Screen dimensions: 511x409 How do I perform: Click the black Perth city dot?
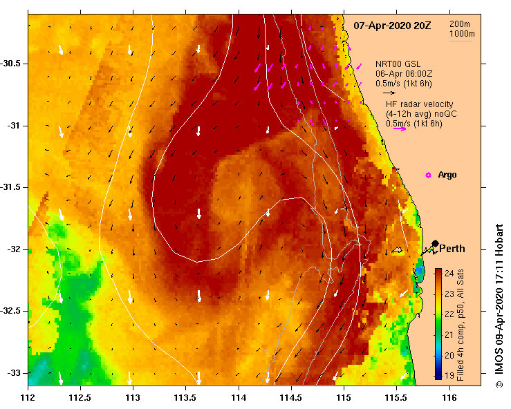click(x=435, y=244)
